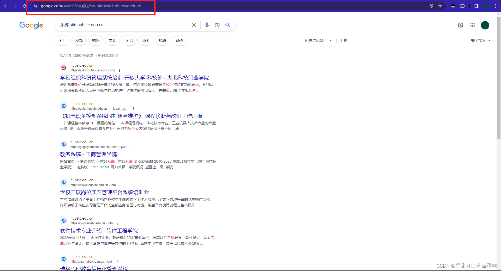This screenshot has width=501, height=271.
Task: Click the extension icon left of the puzzle icon
Action: [x=453, y=6]
